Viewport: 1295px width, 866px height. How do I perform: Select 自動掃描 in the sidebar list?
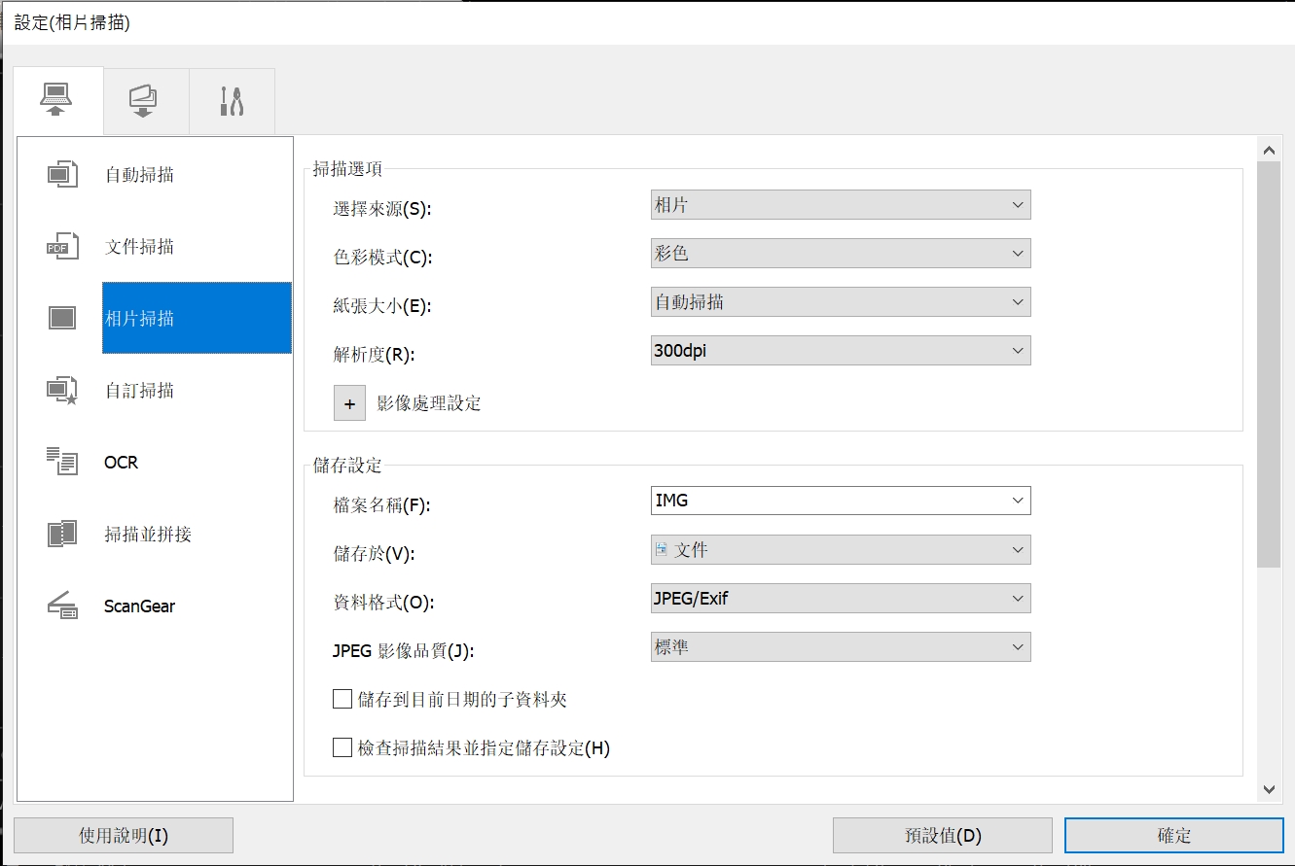click(139, 175)
